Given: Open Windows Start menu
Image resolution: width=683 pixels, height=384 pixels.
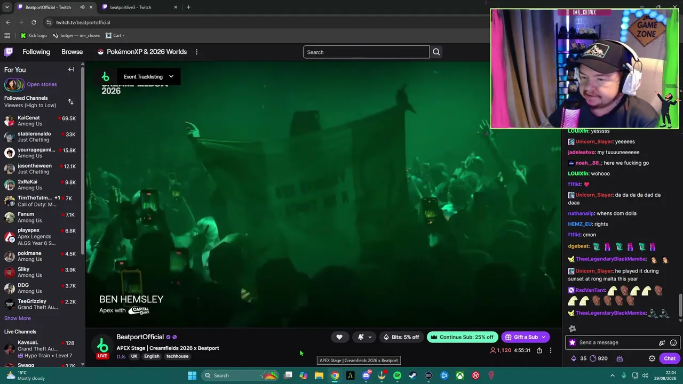Looking at the screenshot, I should (x=192, y=375).
